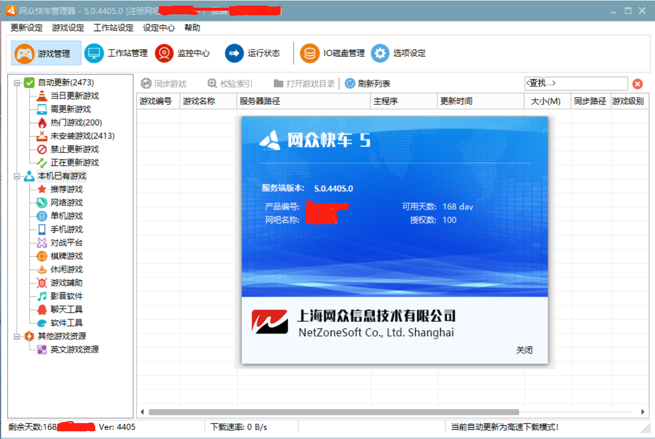Sort by the 游戏名称 column header
655x439 pixels.
click(x=208, y=101)
